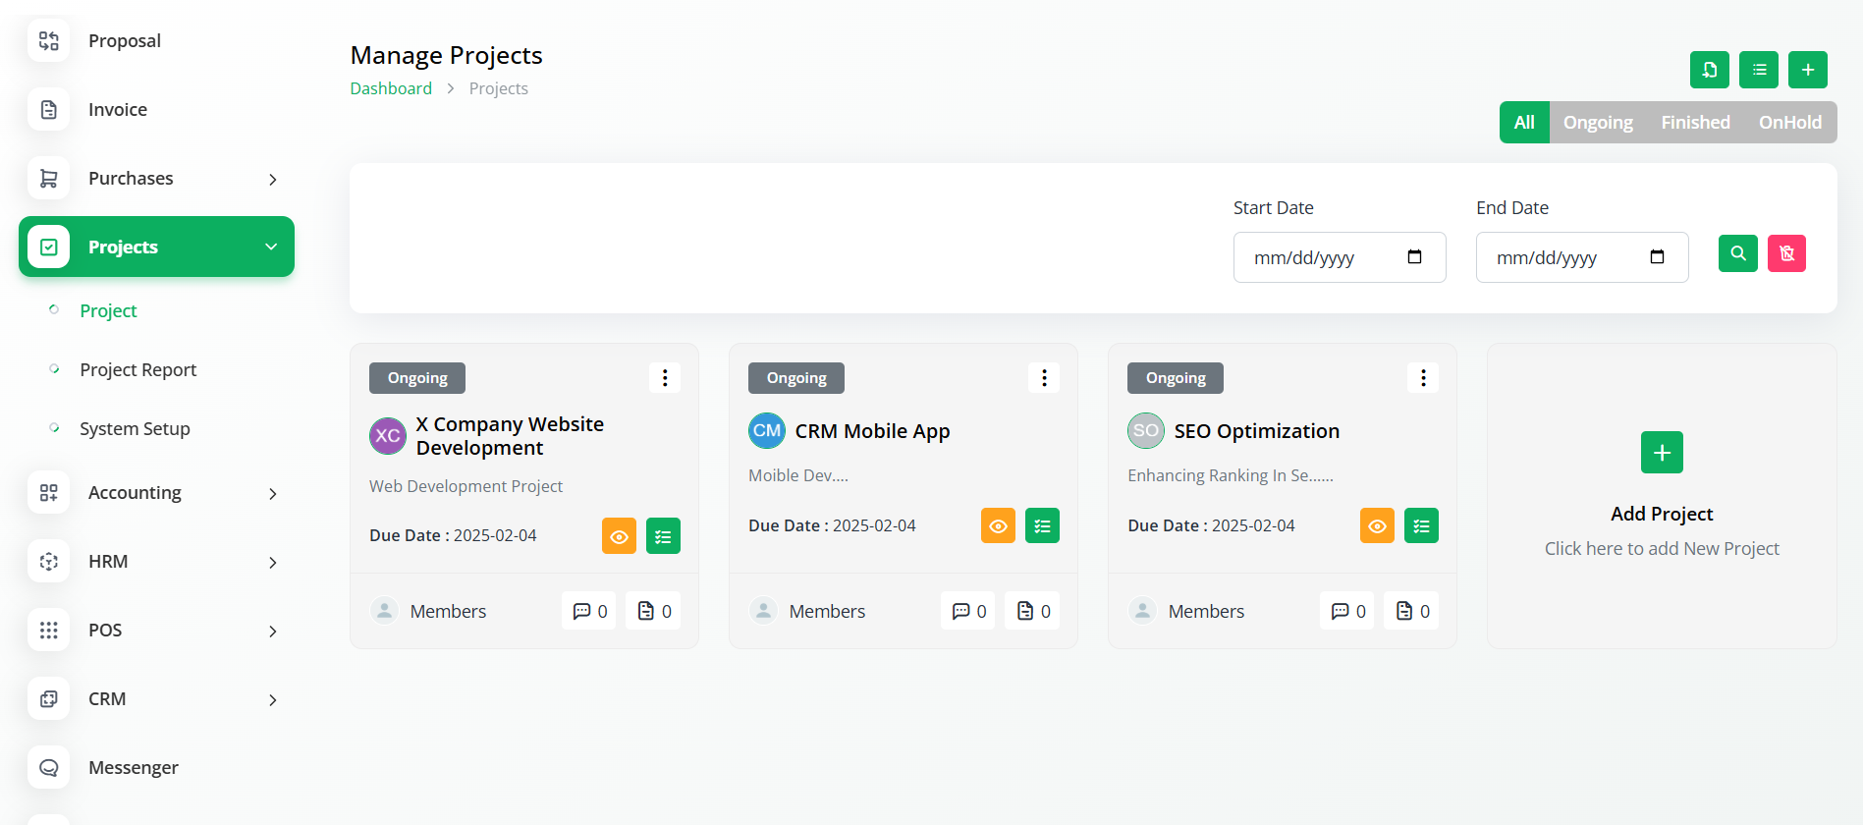
Task: Open the Project submenu item
Action: pos(108,310)
